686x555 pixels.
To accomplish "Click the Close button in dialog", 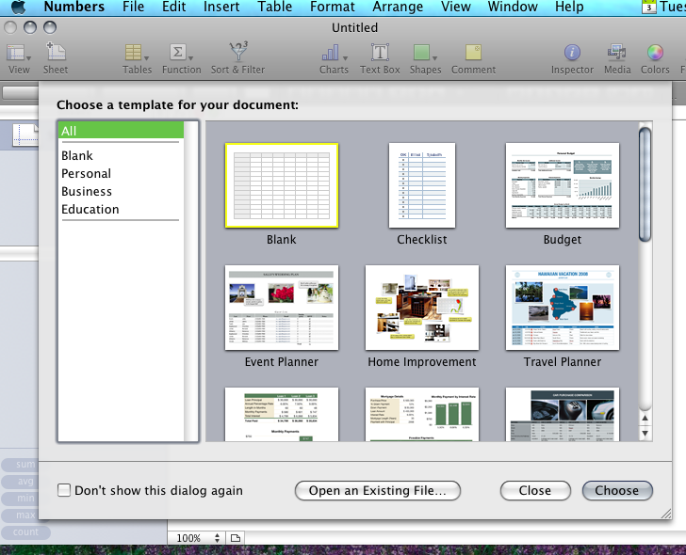I will coord(535,490).
